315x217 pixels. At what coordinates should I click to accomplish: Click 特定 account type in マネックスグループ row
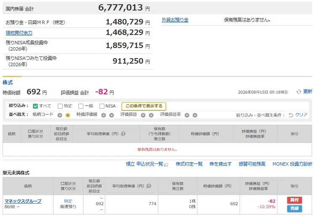(68, 201)
